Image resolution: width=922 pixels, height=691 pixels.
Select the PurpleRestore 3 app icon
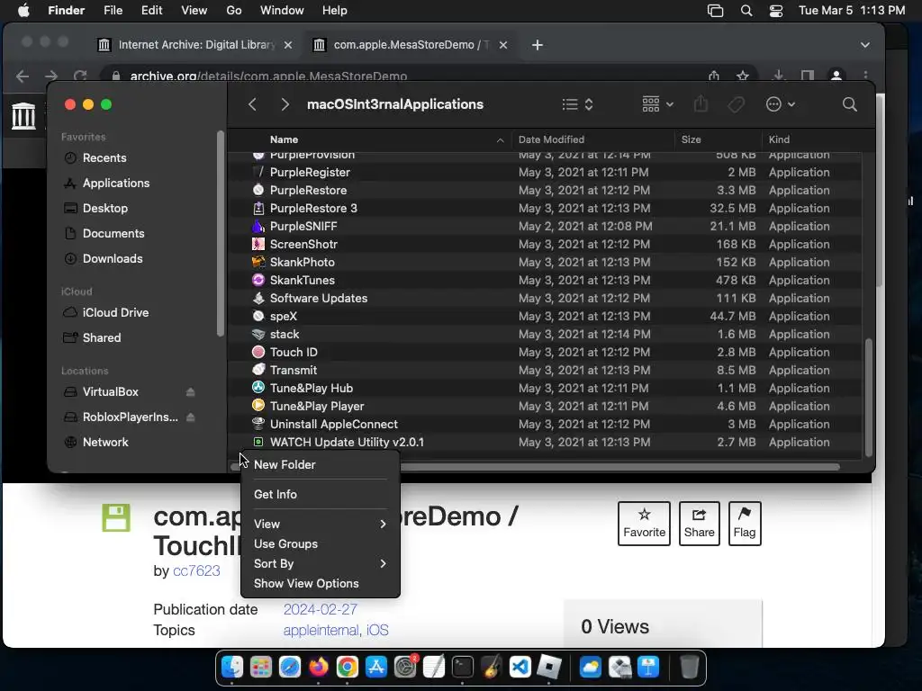click(x=258, y=208)
